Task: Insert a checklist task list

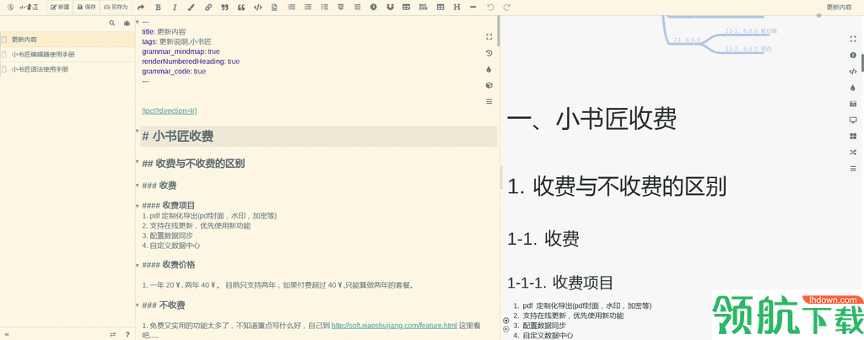Action: [x=325, y=7]
